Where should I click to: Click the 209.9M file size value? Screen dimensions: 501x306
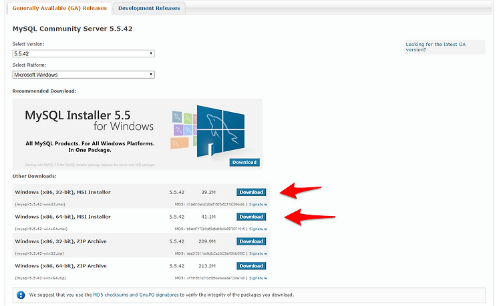(207, 241)
